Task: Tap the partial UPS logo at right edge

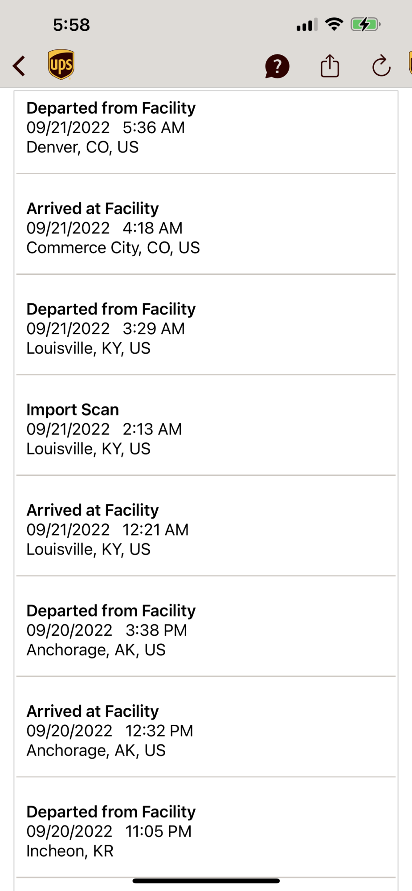Action: click(x=410, y=63)
